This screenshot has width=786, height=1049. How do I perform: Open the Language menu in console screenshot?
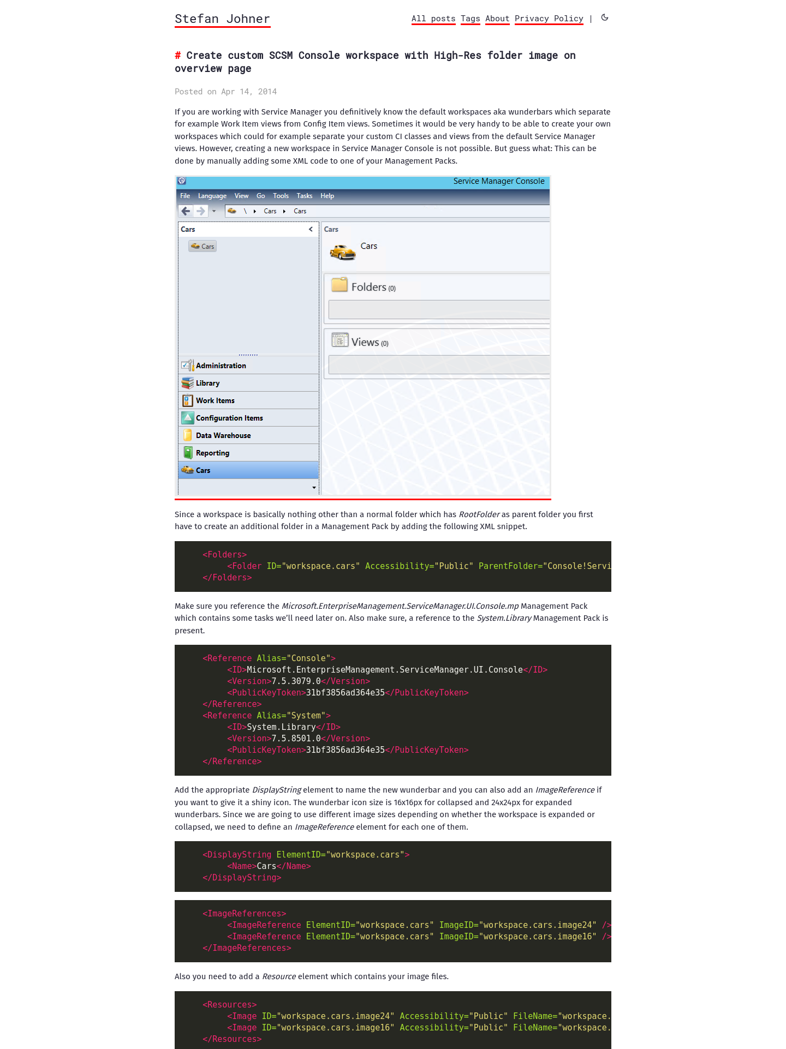coord(212,196)
